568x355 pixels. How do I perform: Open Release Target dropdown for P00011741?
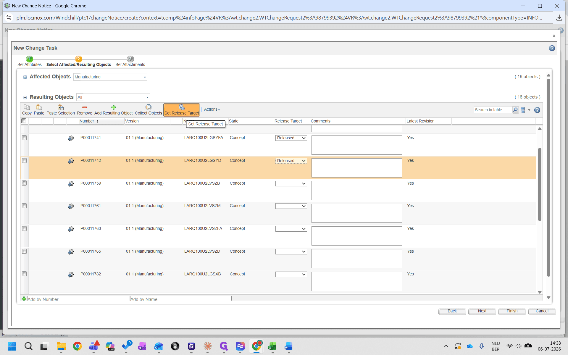[x=291, y=138]
